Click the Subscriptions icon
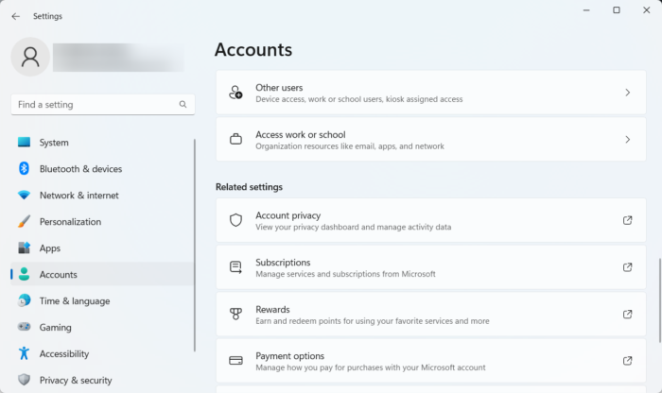Image resolution: width=662 pixels, height=393 pixels. click(236, 267)
